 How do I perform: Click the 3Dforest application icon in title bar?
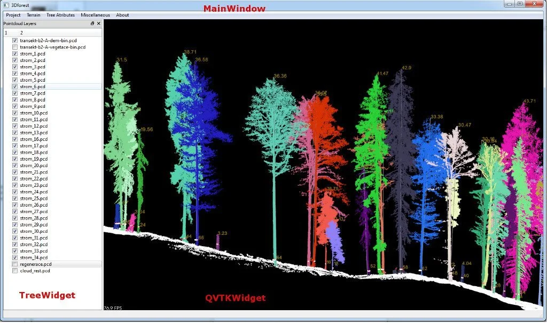click(x=6, y=5)
